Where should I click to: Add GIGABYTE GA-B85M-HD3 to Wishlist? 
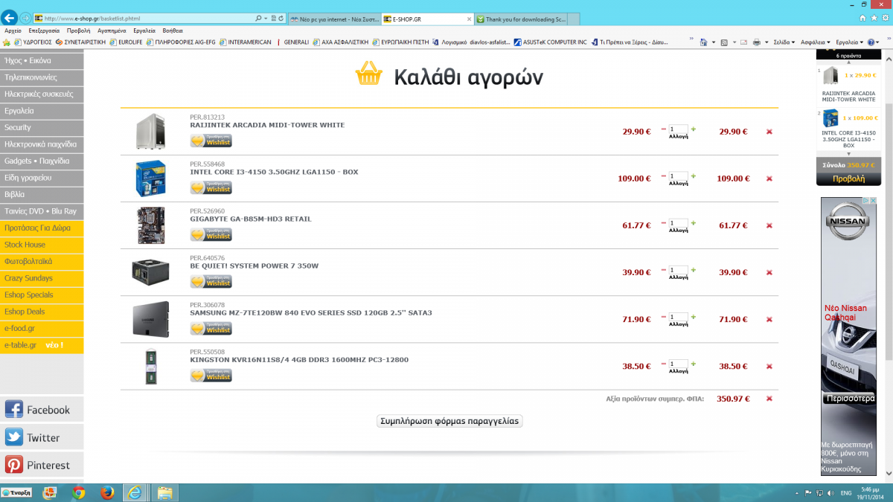pos(211,234)
